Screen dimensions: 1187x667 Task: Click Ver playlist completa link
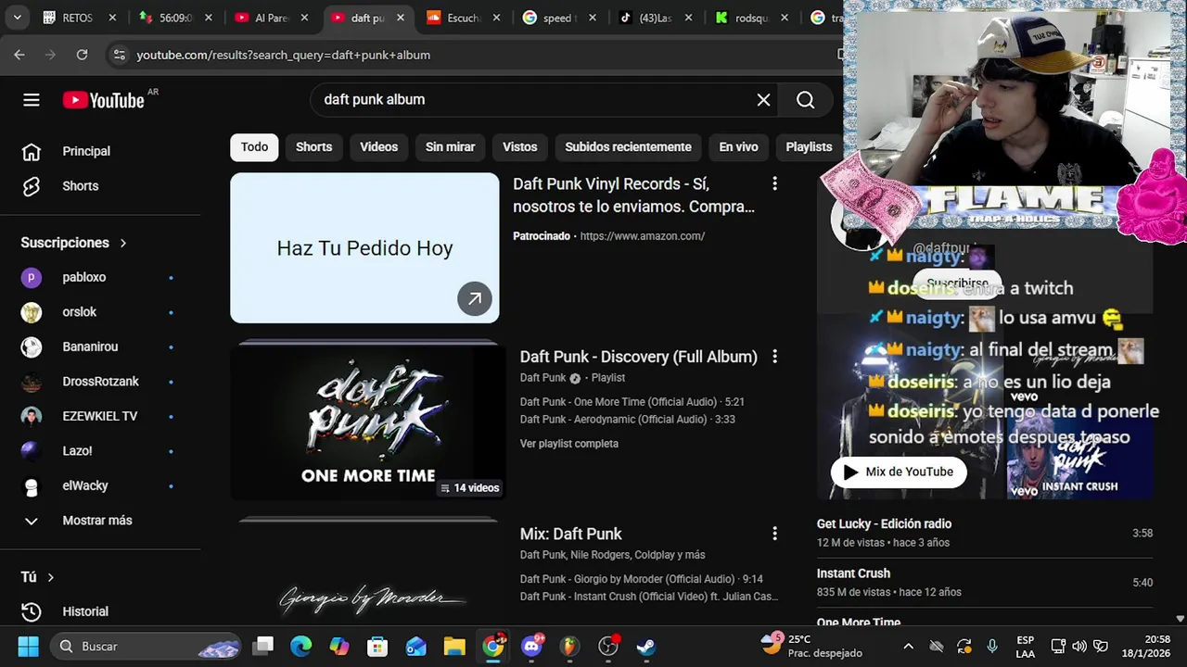[x=568, y=444]
